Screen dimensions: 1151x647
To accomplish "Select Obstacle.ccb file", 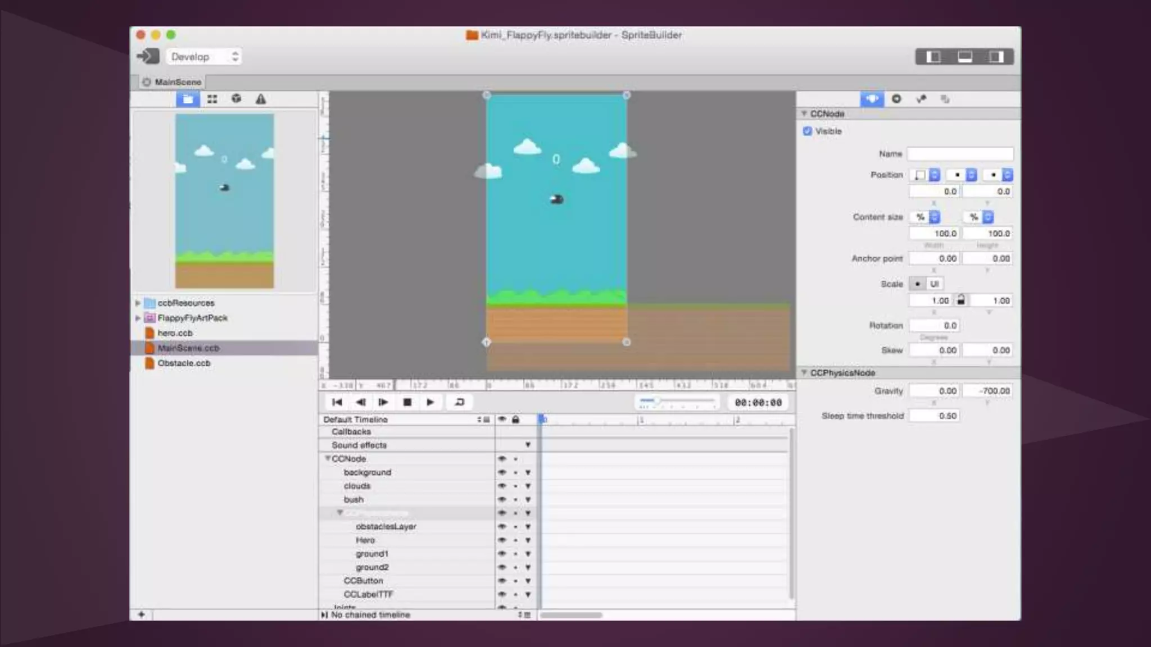I will [184, 363].
